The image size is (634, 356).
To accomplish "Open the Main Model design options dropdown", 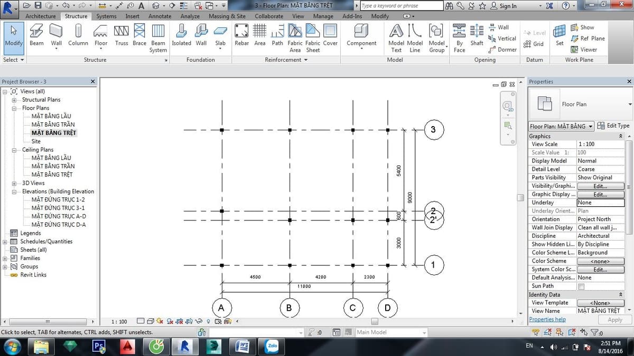I will (x=391, y=332).
